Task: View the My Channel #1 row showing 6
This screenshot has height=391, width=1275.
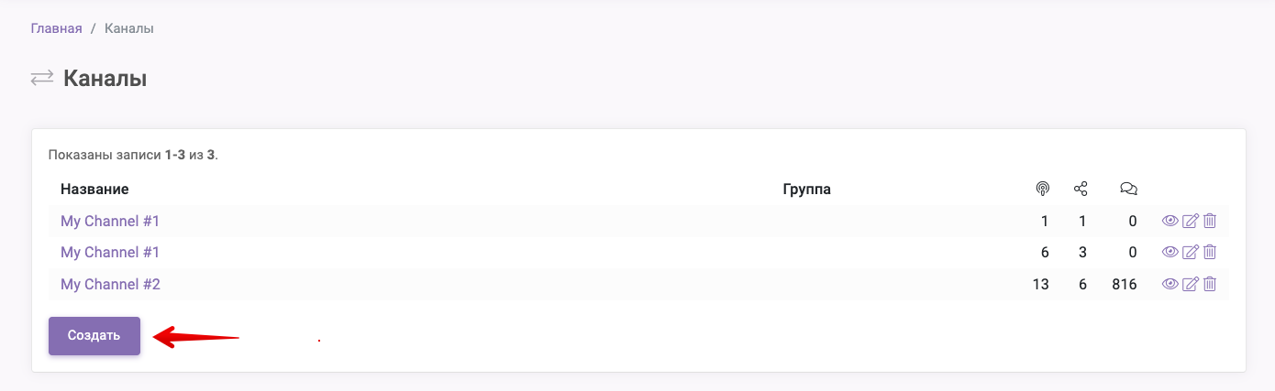Action: click(x=1170, y=252)
